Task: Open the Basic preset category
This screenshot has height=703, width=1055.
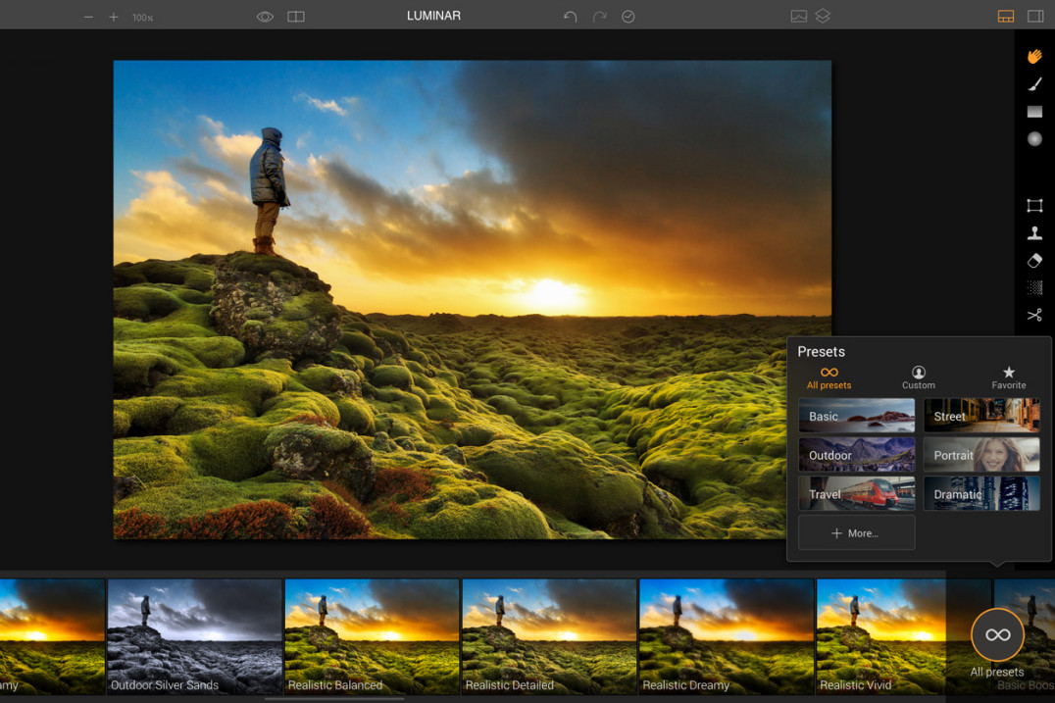Action: tap(856, 416)
